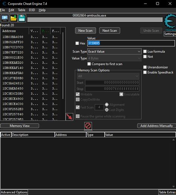
Task: Open the process list (computer icon)
Action: (5, 18)
